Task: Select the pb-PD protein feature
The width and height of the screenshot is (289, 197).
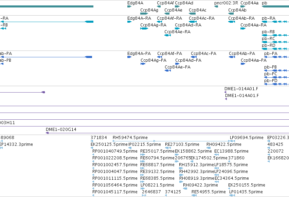Action: click(x=276, y=84)
